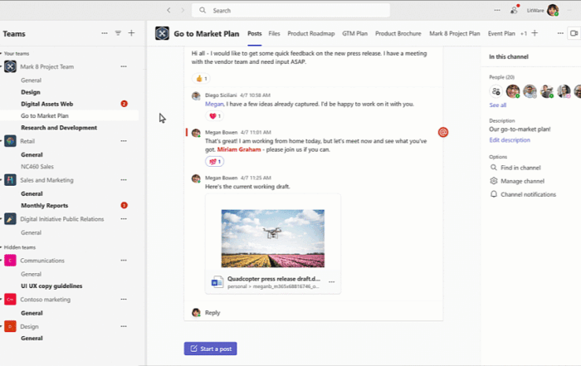Click the Megan mention link
The width and height of the screenshot is (581, 366).
pos(214,104)
